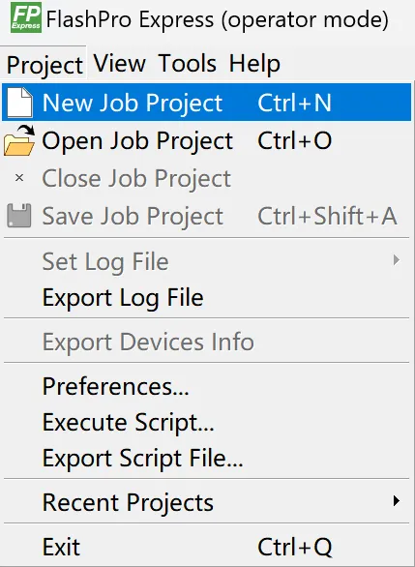Click the Close Job Project x icon
Image resolution: width=415 pixels, height=567 pixels.
click(19, 177)
